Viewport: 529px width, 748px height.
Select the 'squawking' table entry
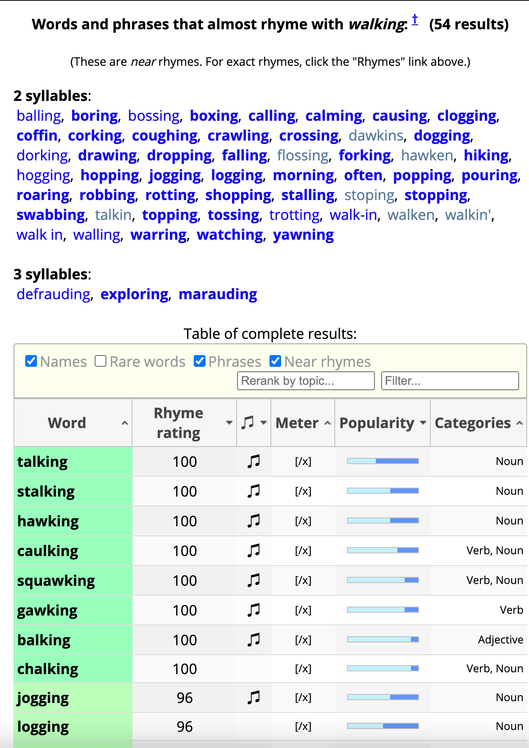[x=56, y=581]
